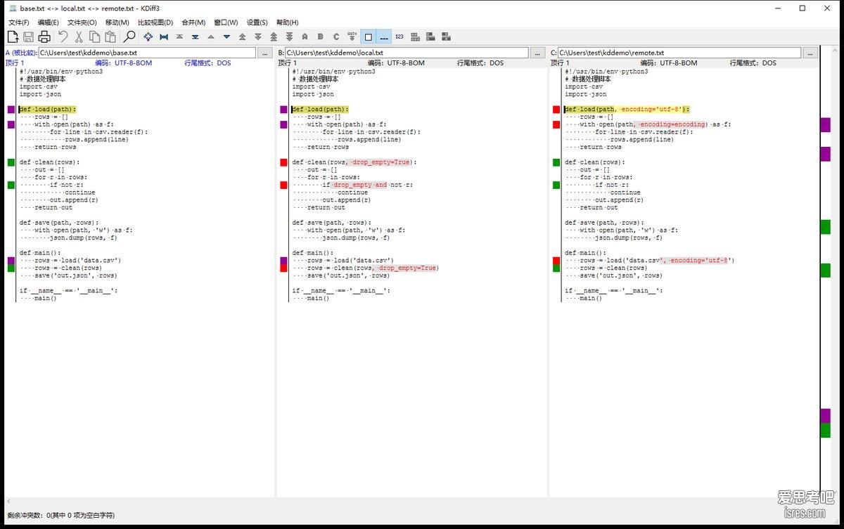844x529 pixels.
Task: Go to the previous delta
Action: 210,37
